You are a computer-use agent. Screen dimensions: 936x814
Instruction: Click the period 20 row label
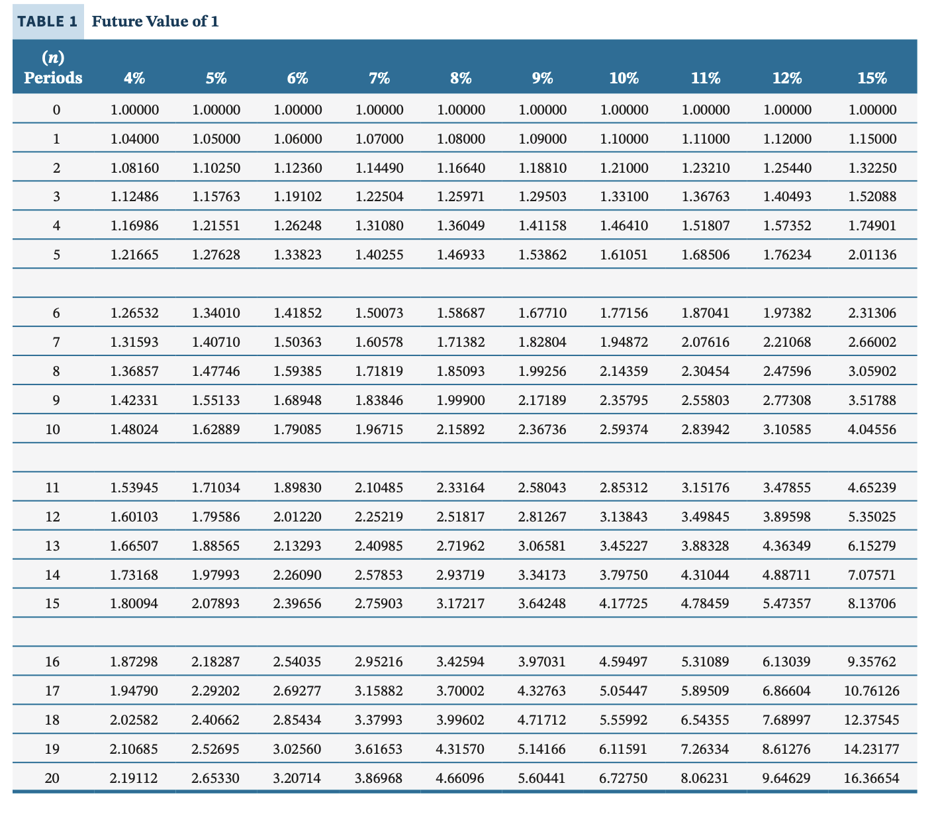[x=56, y=778]
